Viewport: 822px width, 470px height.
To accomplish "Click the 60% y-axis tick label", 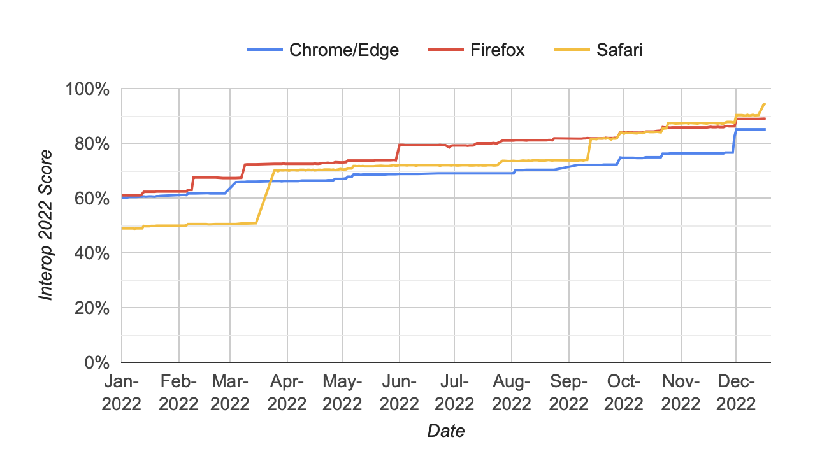I will pos(92,199).
